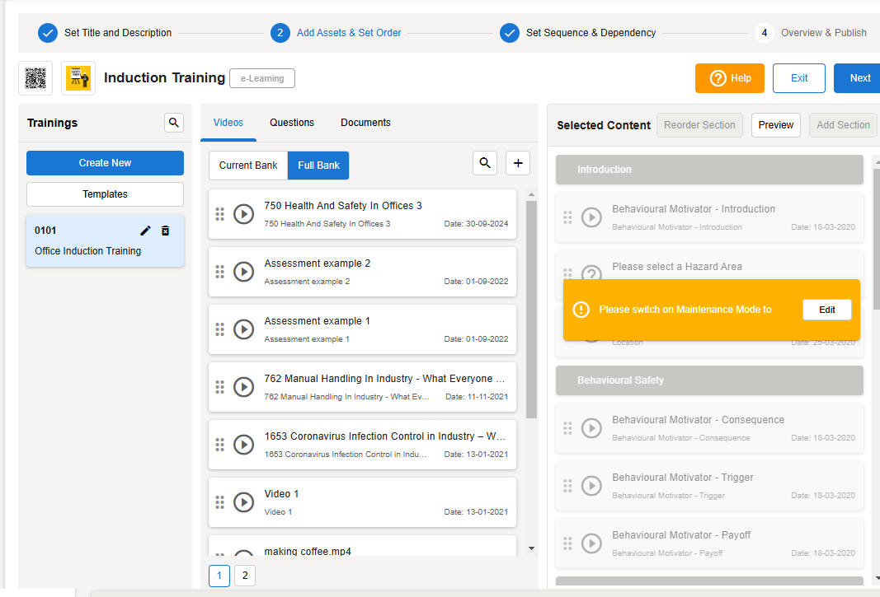Go to Set Sequence & Dependency step
The height and width of the screenshot is (597, 880).
(x=591, y=33)
